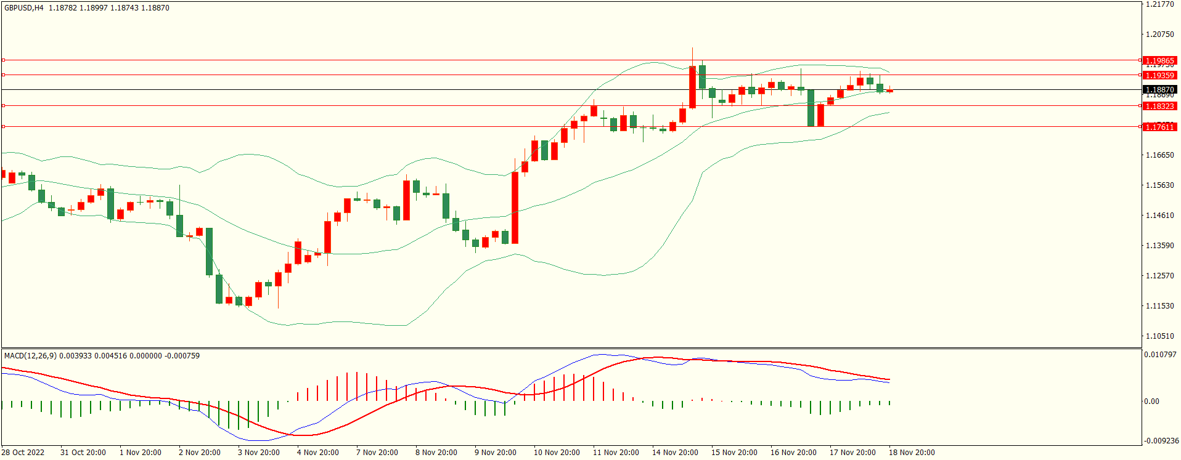Screen dimensions: 1181x460
Task: Click the 7 Nov 20:00 date label
Action: [x=377, y=453]
